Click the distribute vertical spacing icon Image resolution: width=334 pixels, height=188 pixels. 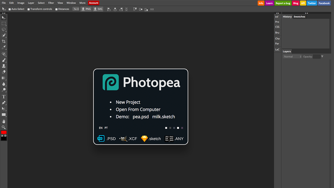(127, 9)
